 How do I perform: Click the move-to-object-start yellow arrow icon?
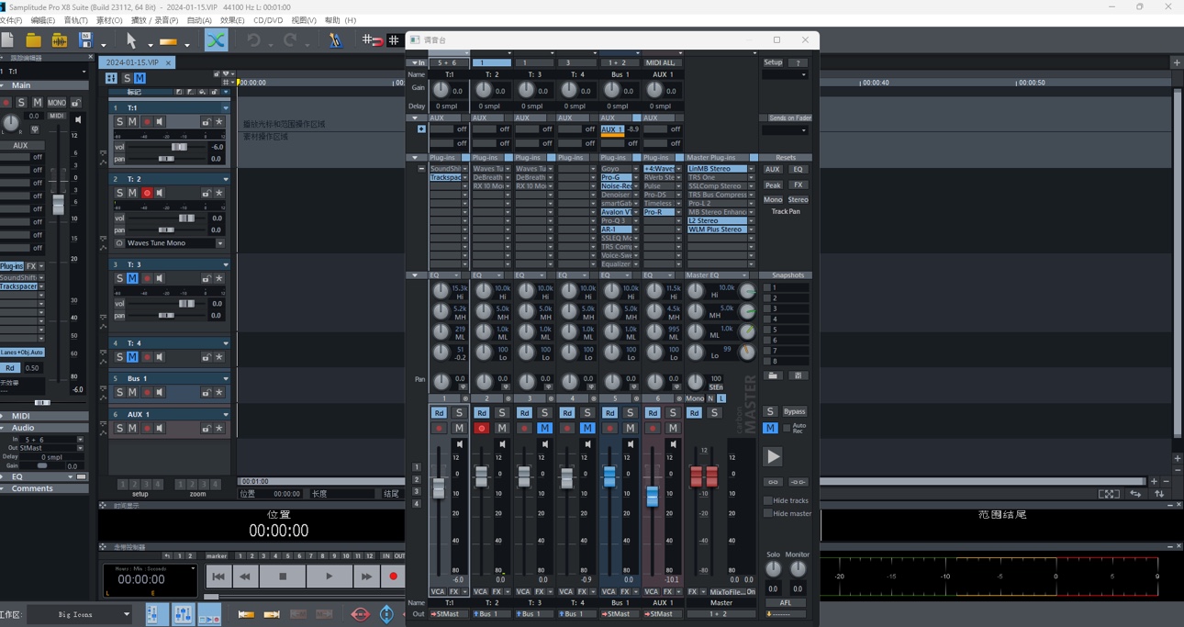(x=246, y=614)
